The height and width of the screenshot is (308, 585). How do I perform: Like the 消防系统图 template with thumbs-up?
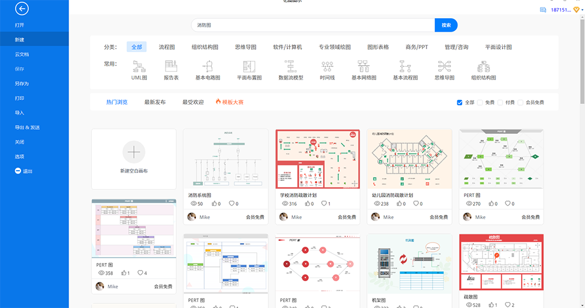coord(214,203)
